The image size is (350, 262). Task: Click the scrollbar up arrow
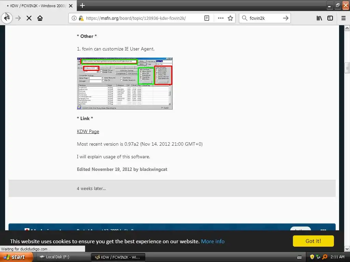coord(347,28)
